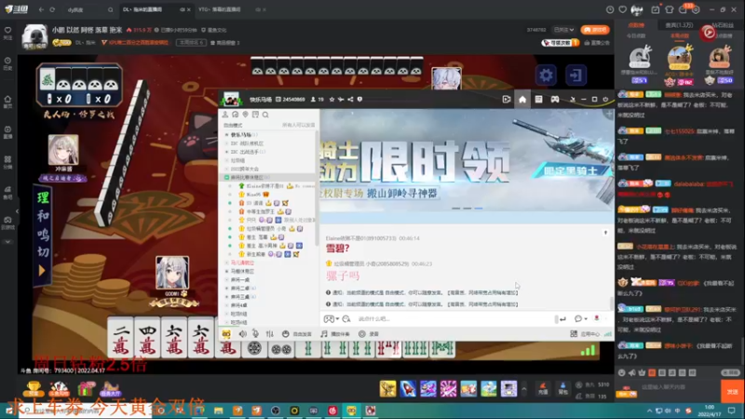Click the heart favorites icon in top bar

pyautogui.click(x=622, y=9)
